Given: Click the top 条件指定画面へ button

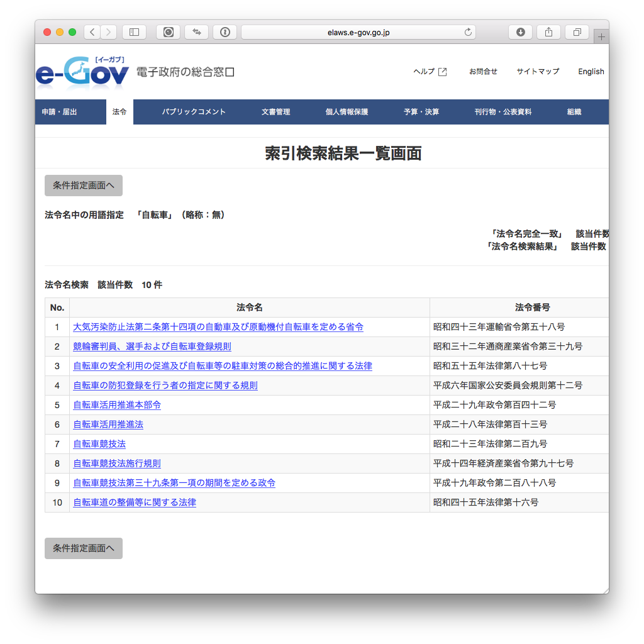Looking at the screenshot, I should pos(84,186).
